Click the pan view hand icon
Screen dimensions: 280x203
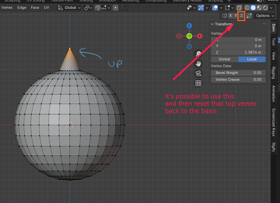point(198,63)
